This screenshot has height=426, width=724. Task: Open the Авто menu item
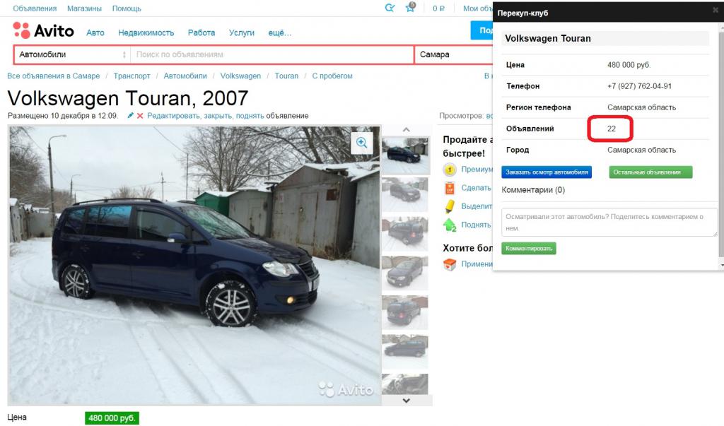coord(95,32)
